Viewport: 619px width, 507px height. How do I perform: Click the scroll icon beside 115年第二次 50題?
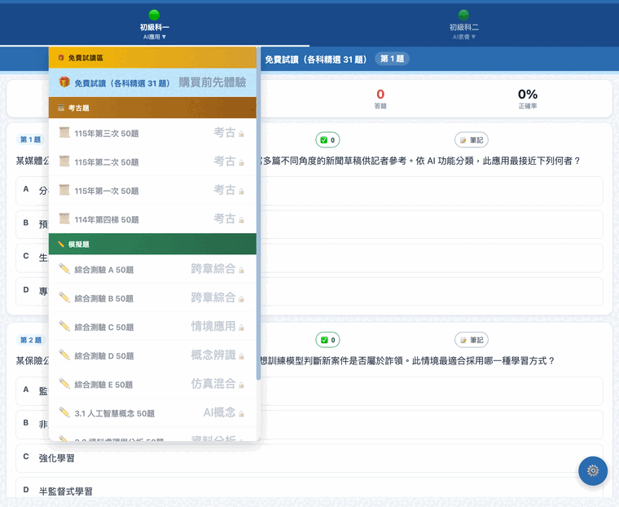[x=64, y=161]
